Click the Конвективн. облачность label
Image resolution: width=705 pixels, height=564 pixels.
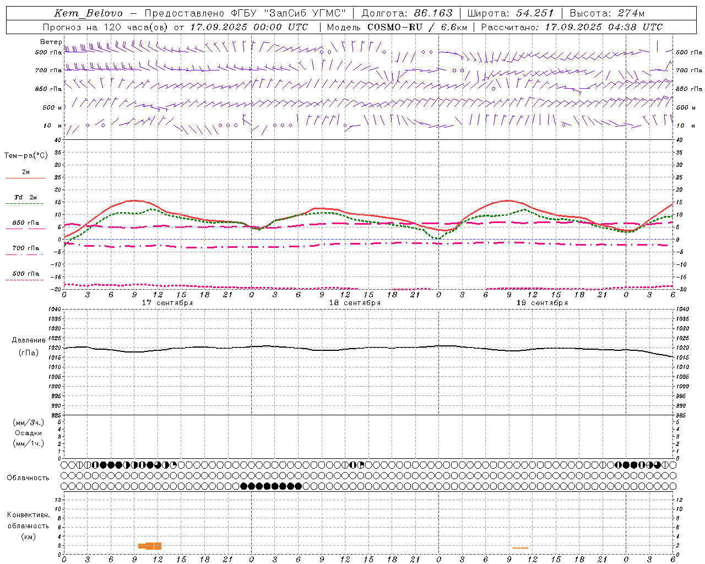(29, 525)
